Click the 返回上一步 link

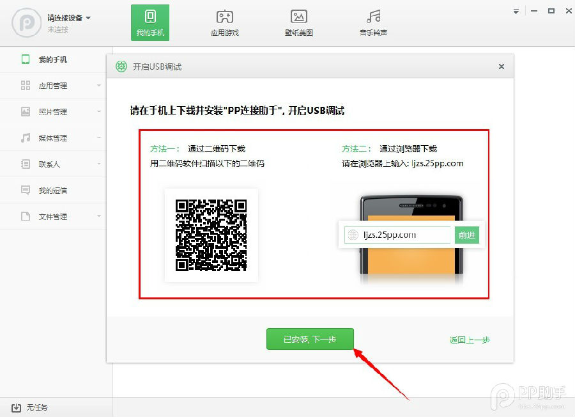click(470, 340)
